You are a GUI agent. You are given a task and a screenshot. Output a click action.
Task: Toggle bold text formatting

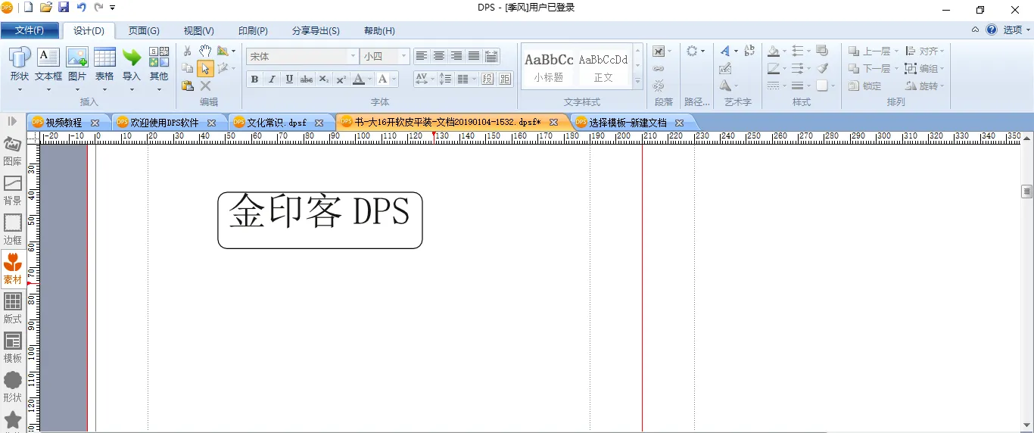coord(254,79)
